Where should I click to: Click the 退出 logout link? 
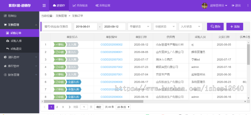point(236,6)
